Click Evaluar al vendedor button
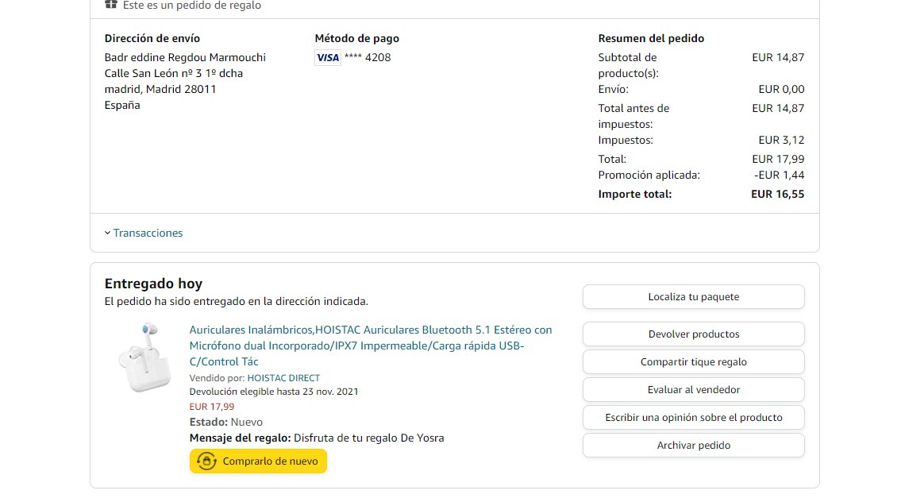The height and width of the screenshot is (498, 901). [693, 390]
